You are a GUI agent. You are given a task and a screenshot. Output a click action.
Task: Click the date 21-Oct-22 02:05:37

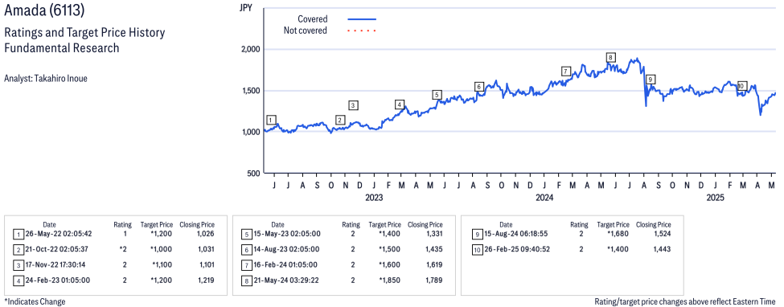(x=59, y=249)
